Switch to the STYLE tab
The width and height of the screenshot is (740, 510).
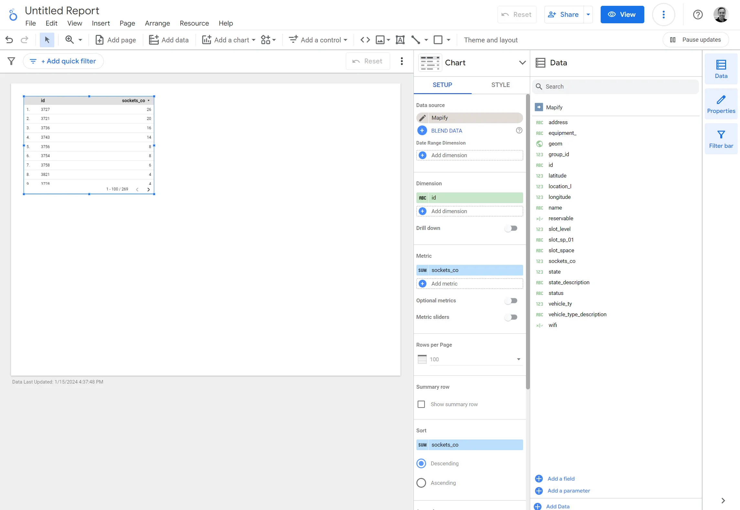pos(500,85)
